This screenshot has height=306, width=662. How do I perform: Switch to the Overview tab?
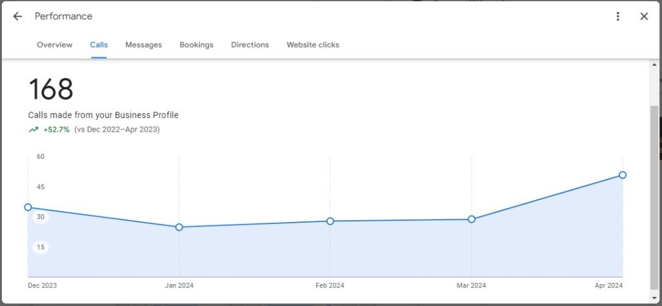tap(54, 45)
